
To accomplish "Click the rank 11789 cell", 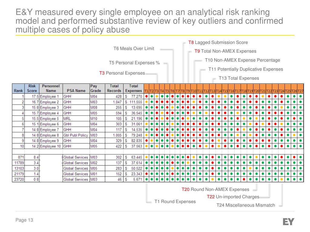I will (x=18, y=163).
